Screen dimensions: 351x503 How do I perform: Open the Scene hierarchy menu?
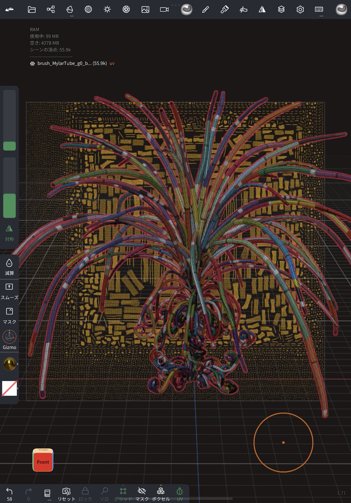(x=51, y=9)
